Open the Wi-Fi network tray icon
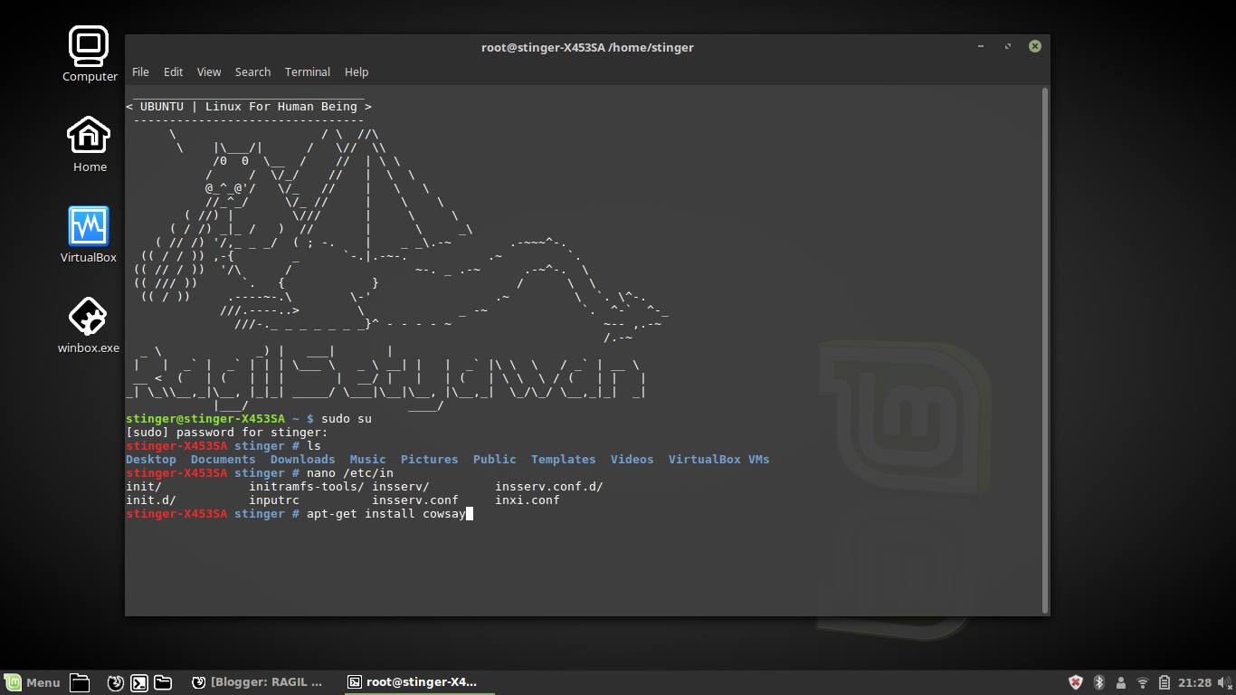1236x695 pixels. 1143,681
